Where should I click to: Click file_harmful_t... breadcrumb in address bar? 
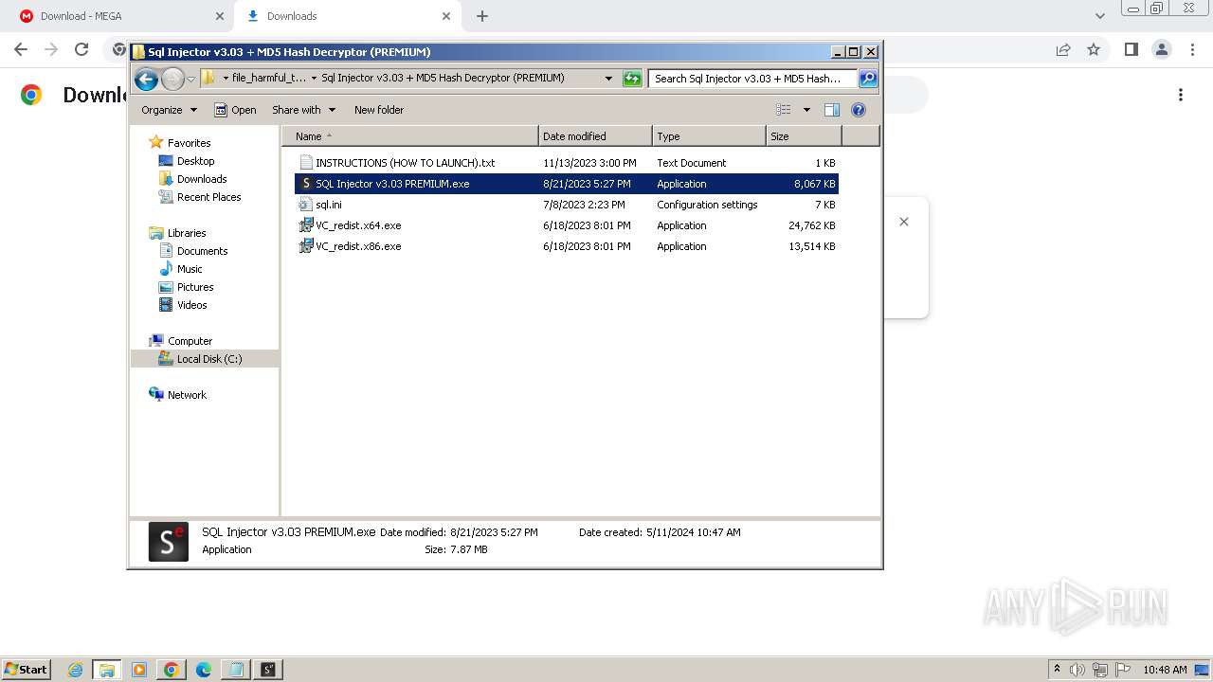269,79
